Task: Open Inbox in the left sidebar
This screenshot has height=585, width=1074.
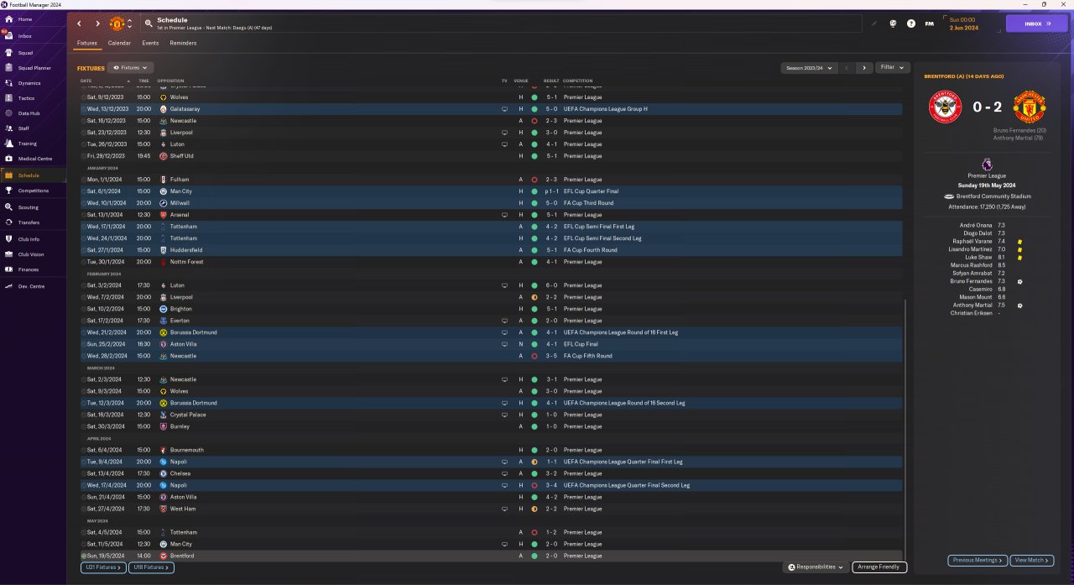Action: point(25,36)
